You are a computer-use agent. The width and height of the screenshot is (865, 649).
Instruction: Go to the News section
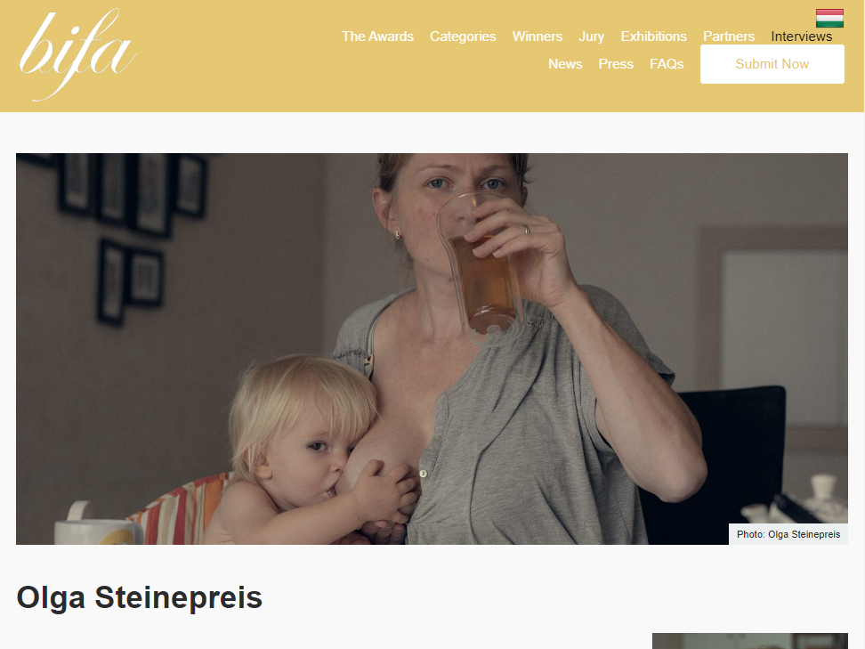click(565, 64)
